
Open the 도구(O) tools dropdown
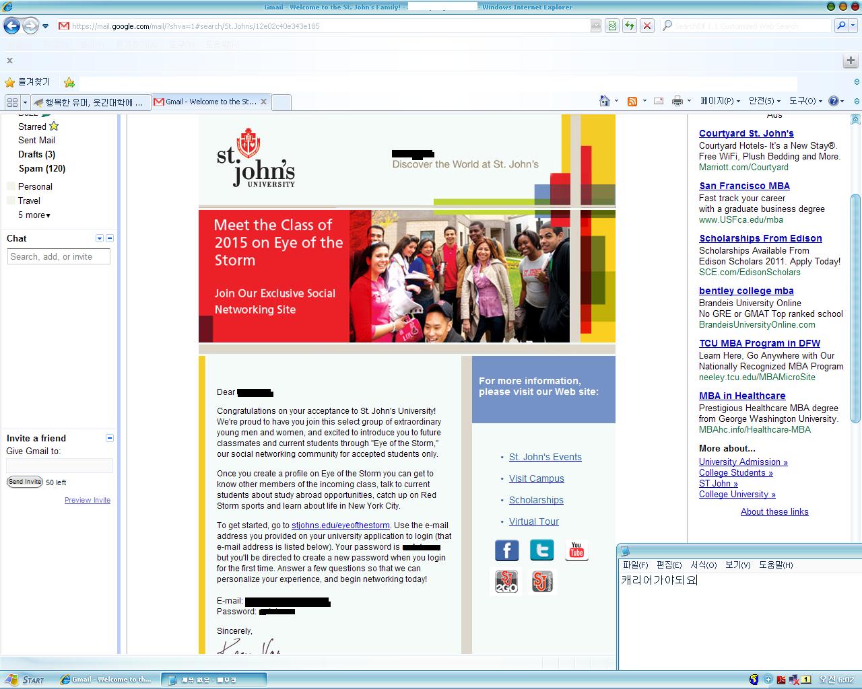coord(805,101)
